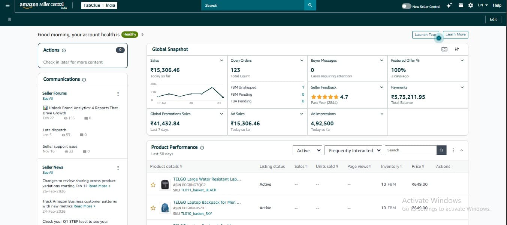Open the Help menu

click(x=497, y=5)
